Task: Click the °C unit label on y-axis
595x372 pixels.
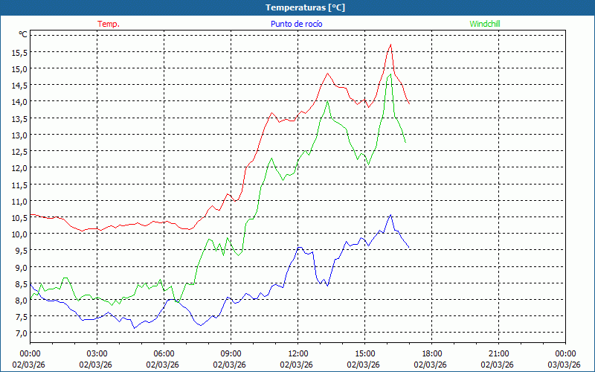Action: click(x=23, y=34)
